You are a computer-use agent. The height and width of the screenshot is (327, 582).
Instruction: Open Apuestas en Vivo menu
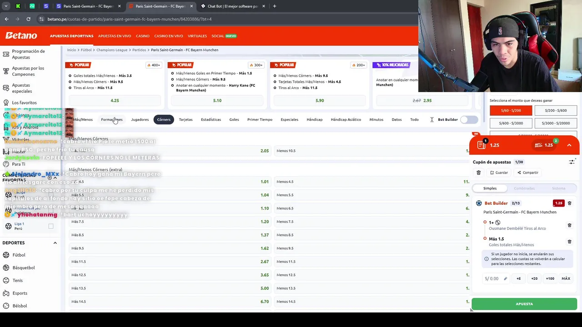pyautogui.click(x=115, y=36)
